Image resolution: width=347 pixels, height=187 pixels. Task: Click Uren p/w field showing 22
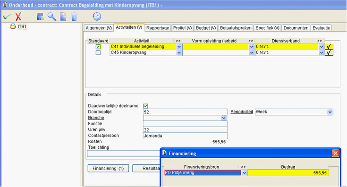pos(185,130)
